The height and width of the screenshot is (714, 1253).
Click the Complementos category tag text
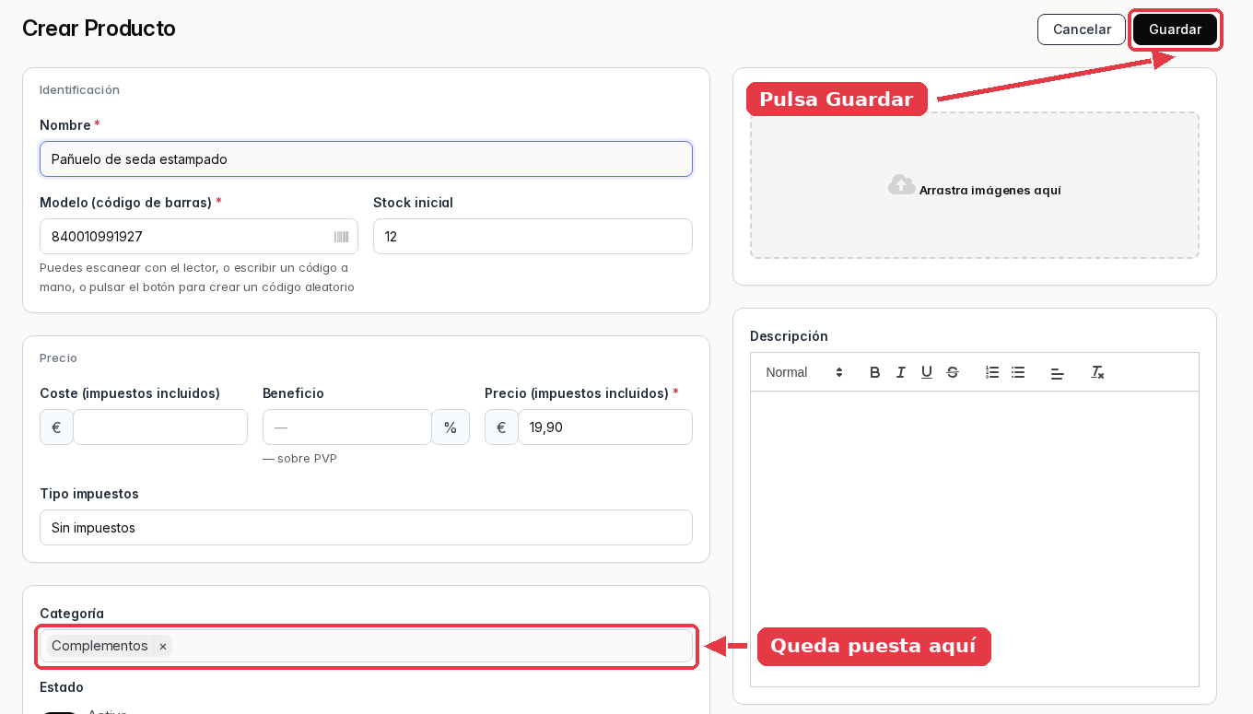point(100,646)
